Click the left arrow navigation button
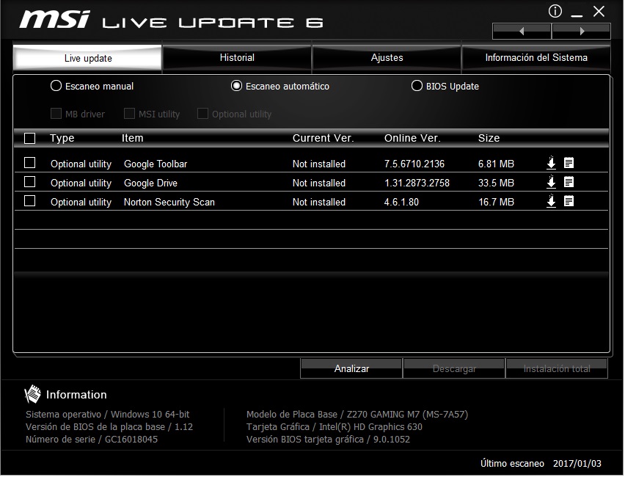The width and height of the screenshot is (625, 477). [x=522, y=31]
